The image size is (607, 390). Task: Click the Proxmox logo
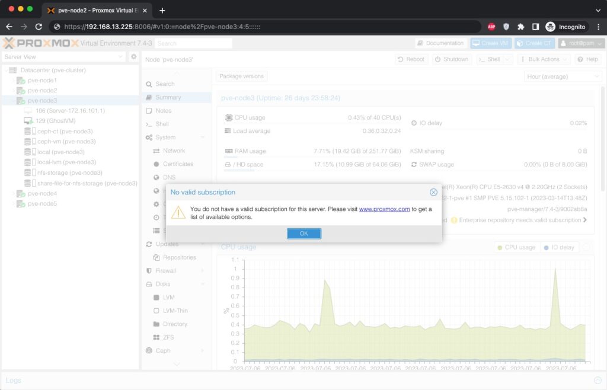41,43
